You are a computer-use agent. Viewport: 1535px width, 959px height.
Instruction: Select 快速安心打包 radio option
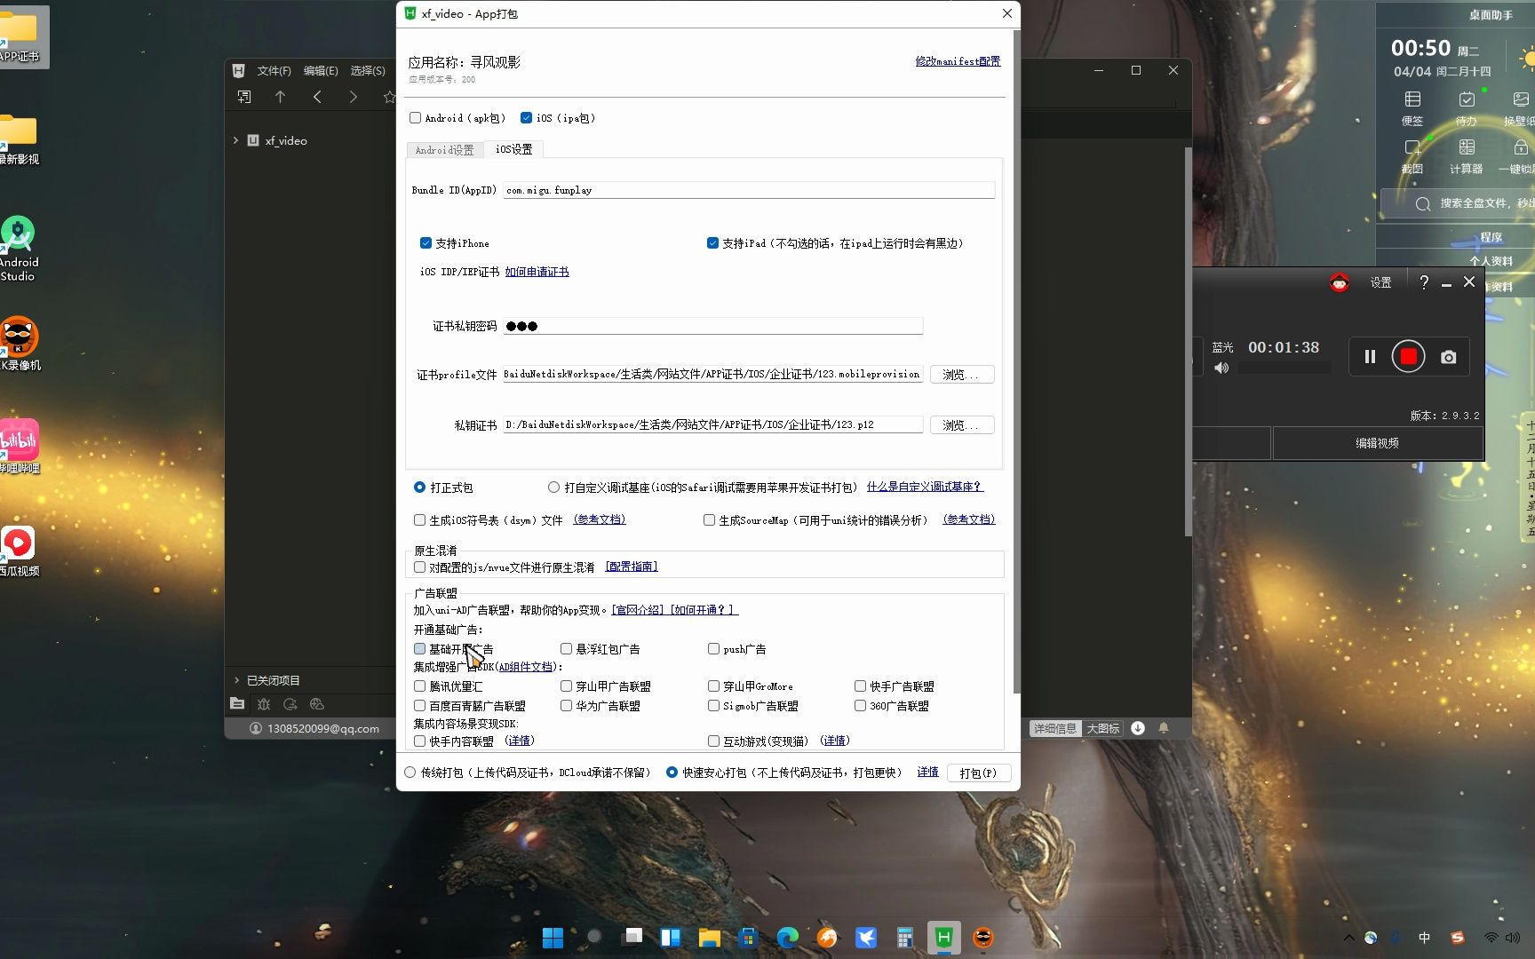point(672,772)
